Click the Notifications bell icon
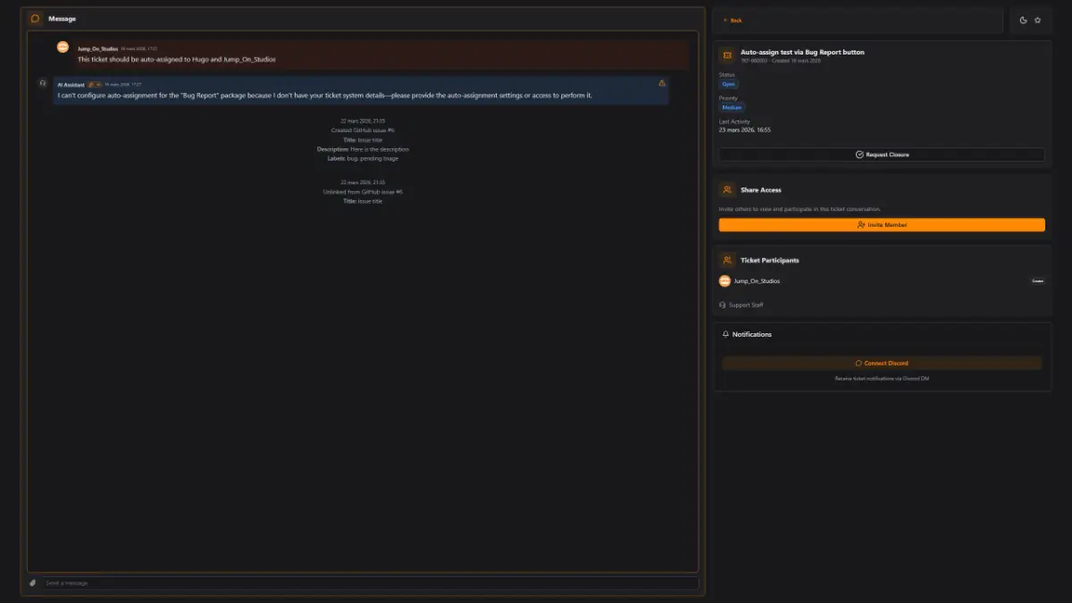This screenshot has height=603, width=1072. (x=725, y=334)
